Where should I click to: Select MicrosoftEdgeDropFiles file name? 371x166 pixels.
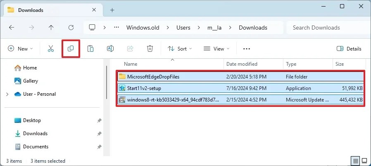(x=153, y=77)
